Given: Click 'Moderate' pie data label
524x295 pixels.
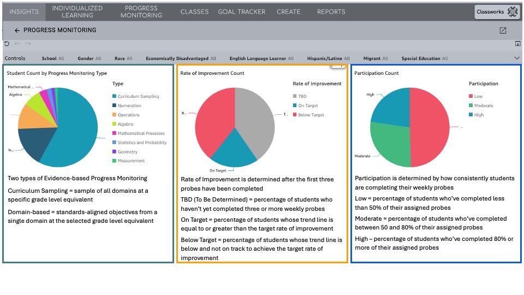Looking at the screenshot, I should click(362, 156).
